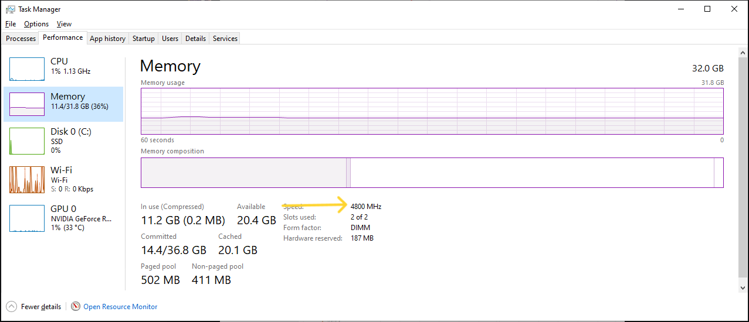This screenshot has width=749, height=322.
Task: Select the GPU 0 graph thumbnail
Action: click(x=27, y=218)
